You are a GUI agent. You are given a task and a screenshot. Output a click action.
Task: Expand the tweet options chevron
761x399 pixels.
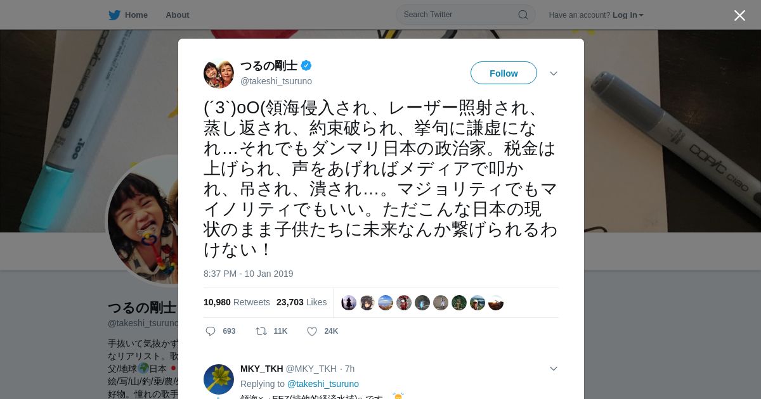pos(554,73)
